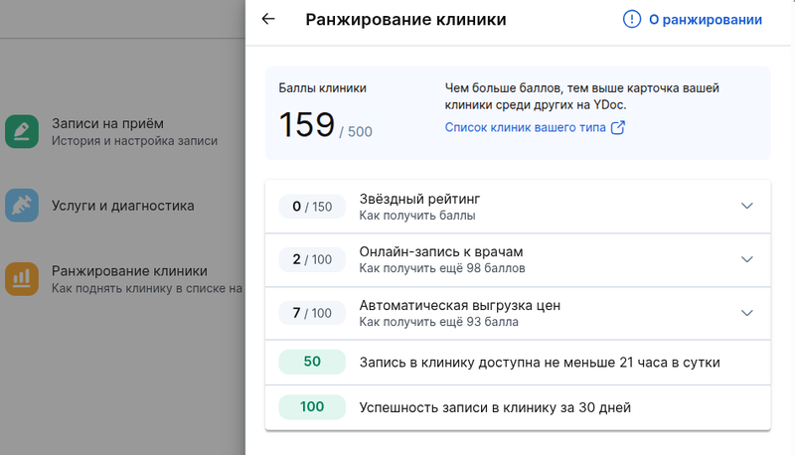Expand the 'Звёздный рейтинг' row chevron
Viewport: 795px width, 455px height.
[747, 206]
